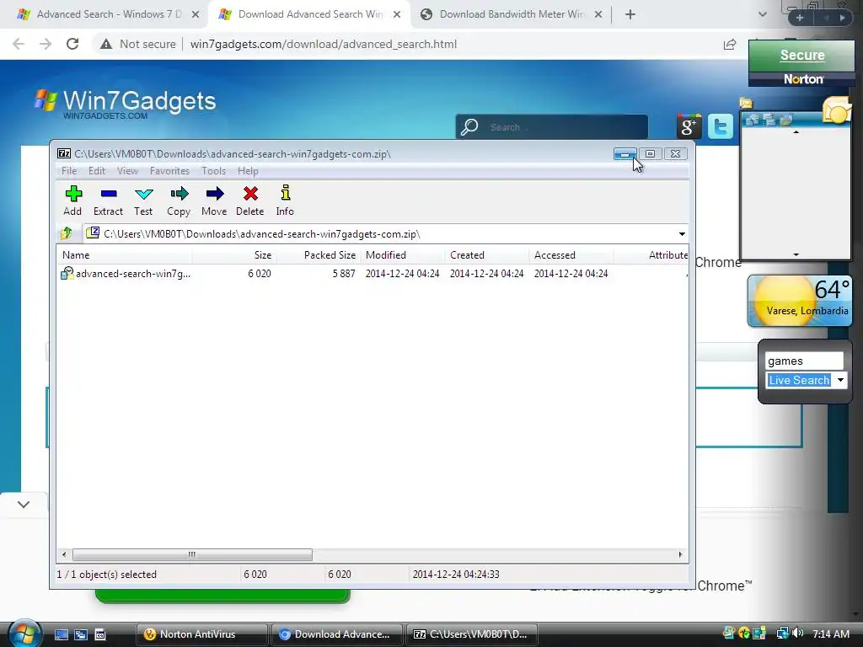Click the sidebar next arrow icon
This screenshot has height=647, width=863.
click(x=842, y=18)
